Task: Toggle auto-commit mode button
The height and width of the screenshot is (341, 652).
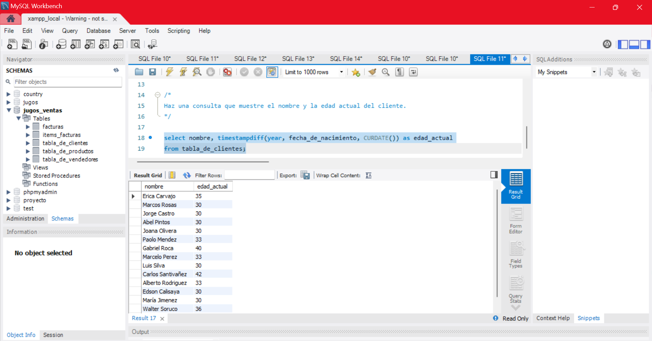Action: point(272,72)
